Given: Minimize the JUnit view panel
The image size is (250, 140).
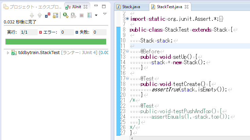Looking at the screenshot, I should click(96, 5).
